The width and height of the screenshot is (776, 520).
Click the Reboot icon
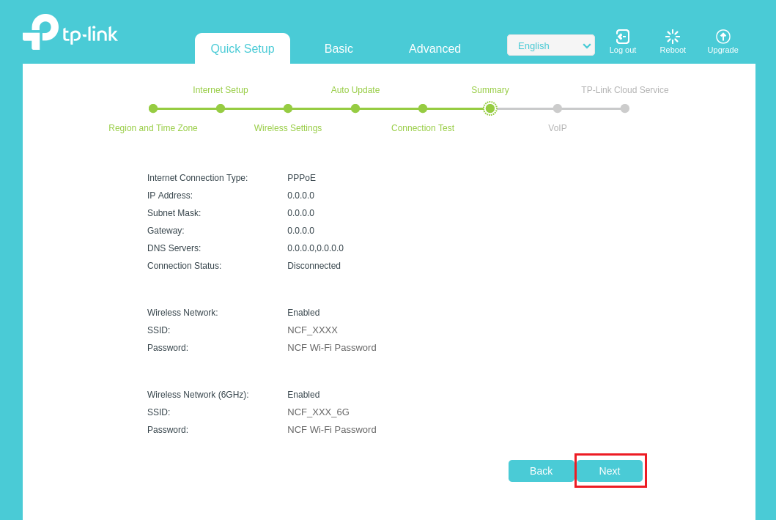click(x=673, y=37)
